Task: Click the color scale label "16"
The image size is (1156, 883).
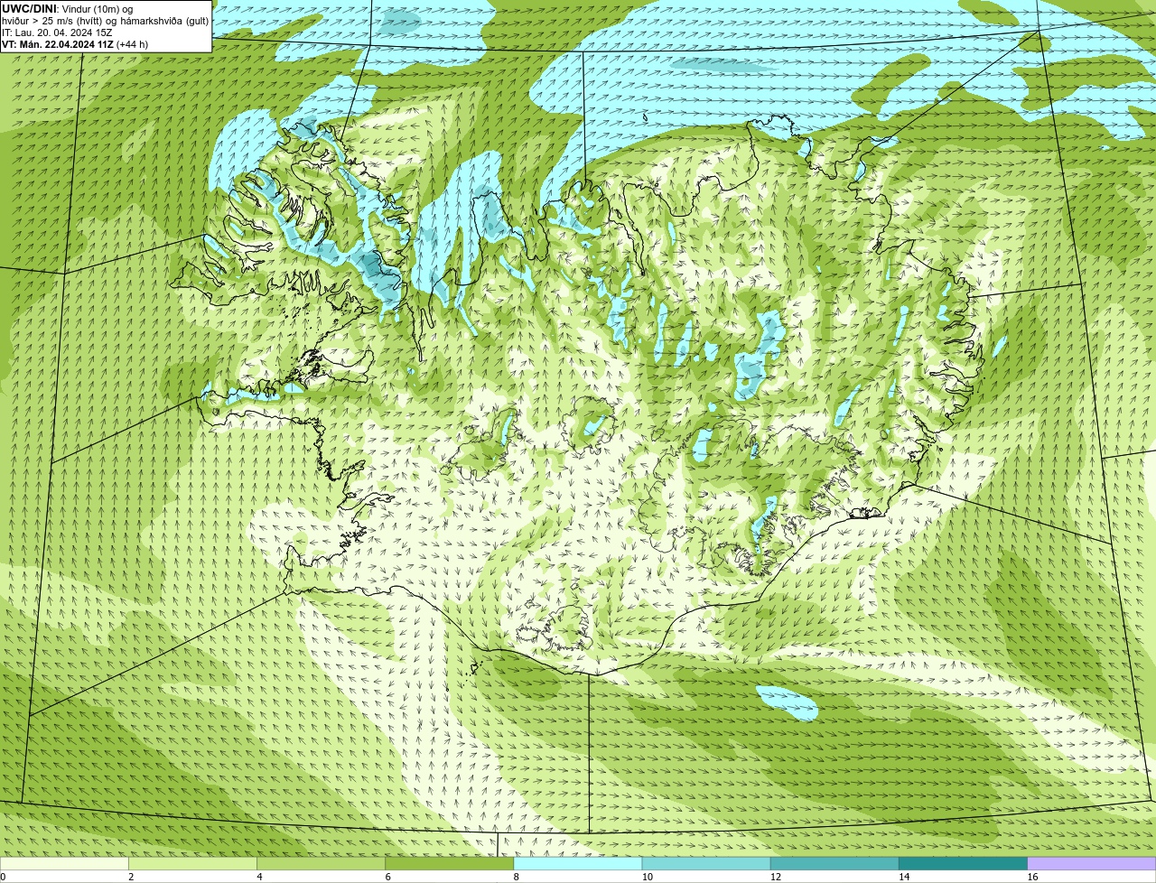Action: point(1032,877)
